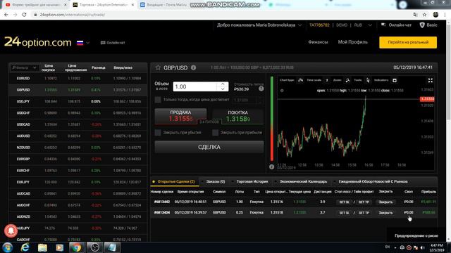Click the red notification bell
This screenshot has height=253, width=451.
[x=11, y=231]
